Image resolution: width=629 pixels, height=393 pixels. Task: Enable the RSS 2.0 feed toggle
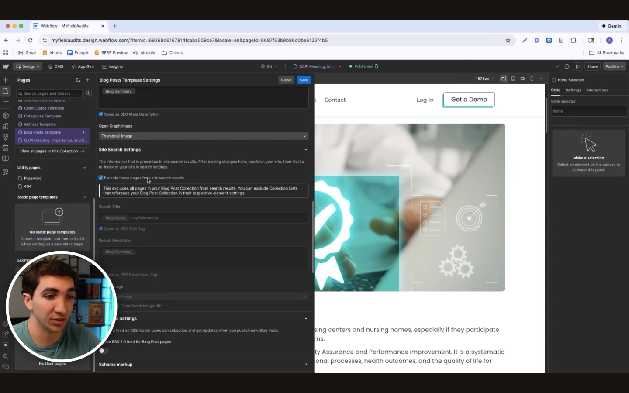coord(104,351)
